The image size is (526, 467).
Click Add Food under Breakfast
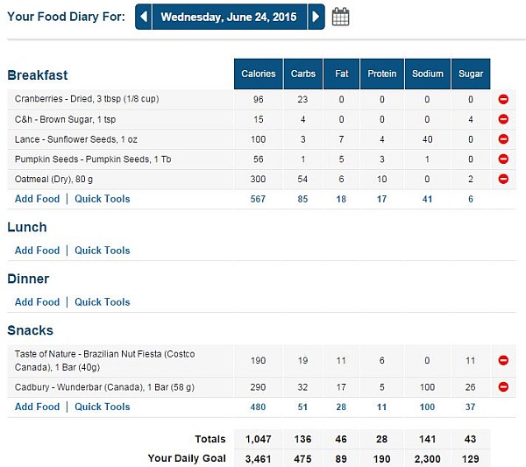38,199
